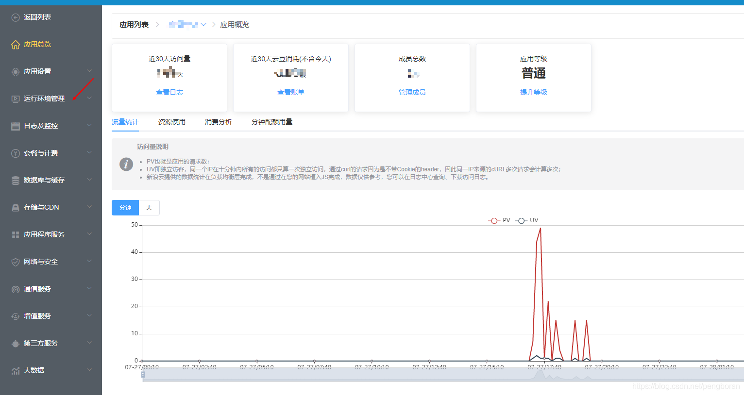Select the 流量统计 tab
This screenshot has width=744, height=395.
(125, 122)
